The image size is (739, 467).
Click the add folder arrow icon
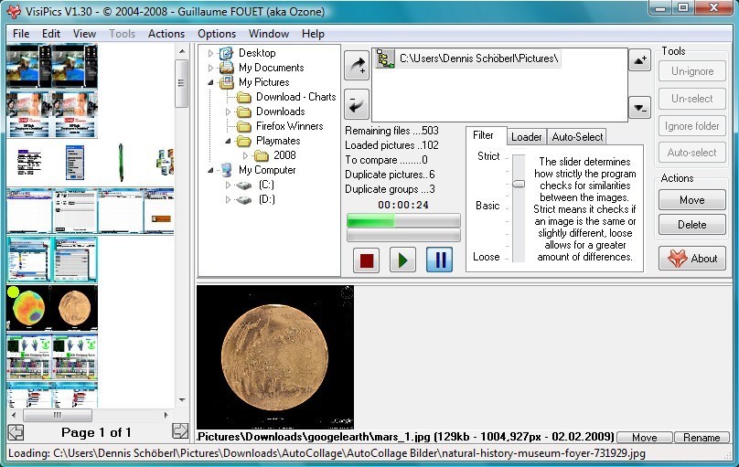click(x=357, y=65)
